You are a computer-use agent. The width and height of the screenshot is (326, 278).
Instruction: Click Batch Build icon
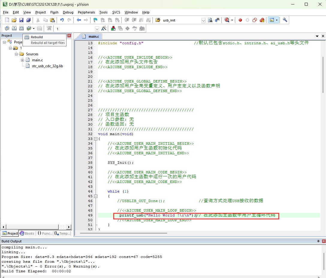pyautogui.click(x=29, y=28)
